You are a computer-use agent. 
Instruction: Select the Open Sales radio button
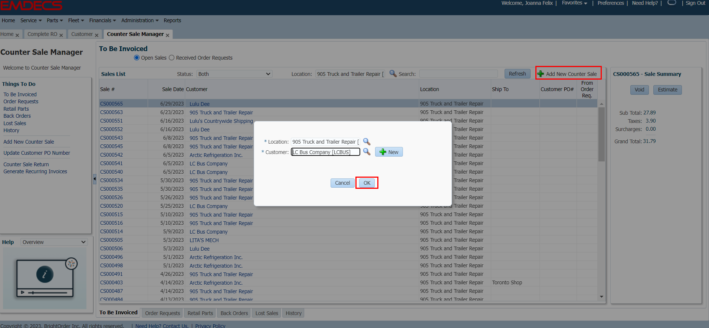pyautogui.click(x=137, y=58)
